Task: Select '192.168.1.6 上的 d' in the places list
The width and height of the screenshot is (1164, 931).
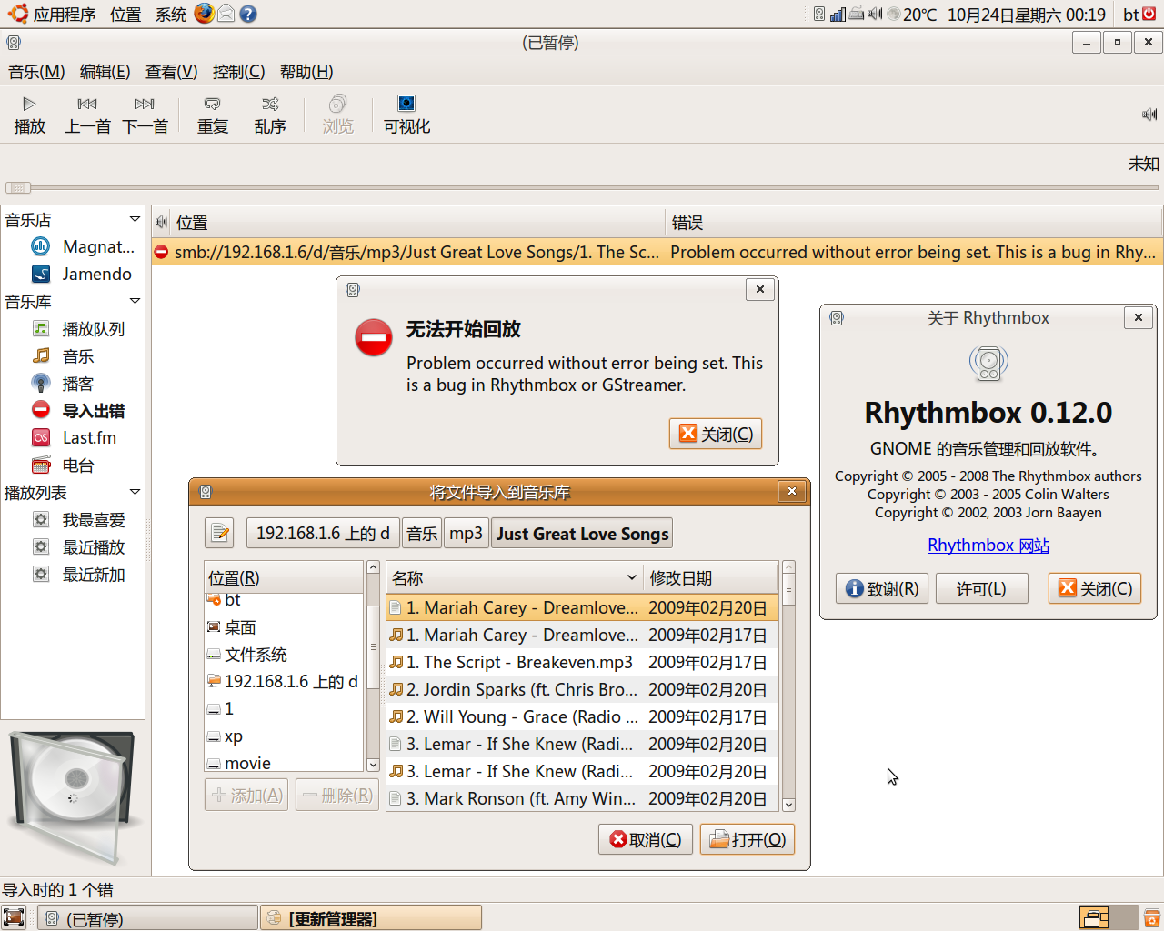Action: click(283, 681)
